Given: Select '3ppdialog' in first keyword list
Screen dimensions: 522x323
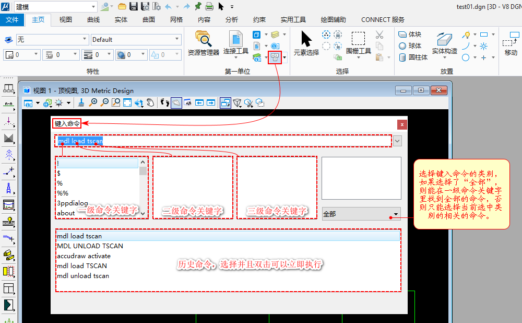Looking at the screenshot, I should click(x=72, y=203).
